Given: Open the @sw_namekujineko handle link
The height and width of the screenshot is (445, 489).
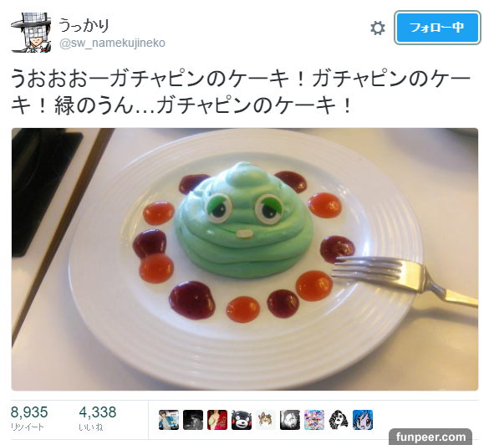Looking at the screenshot, I should (112, 43).
